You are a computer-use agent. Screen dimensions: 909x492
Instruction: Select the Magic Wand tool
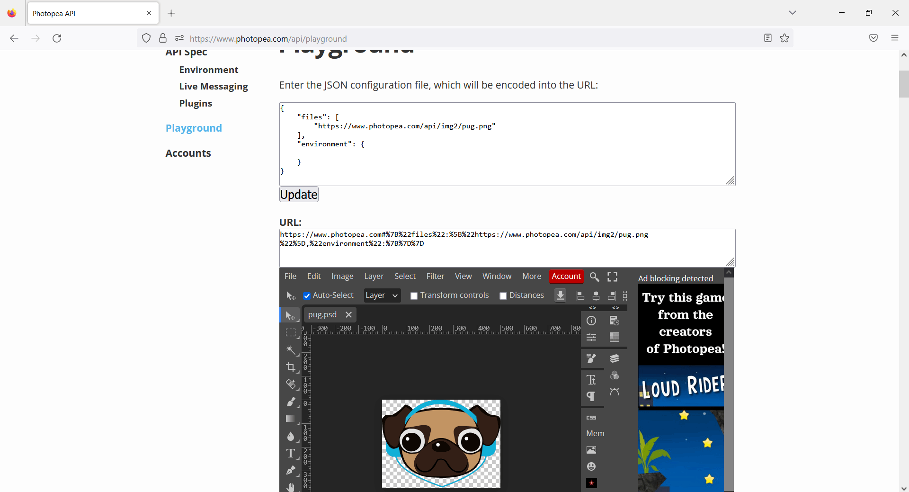tap(291, 350)
